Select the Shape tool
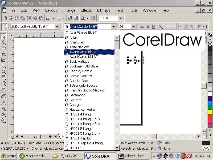The image size is (213, 160). click(x=4, y=42)
